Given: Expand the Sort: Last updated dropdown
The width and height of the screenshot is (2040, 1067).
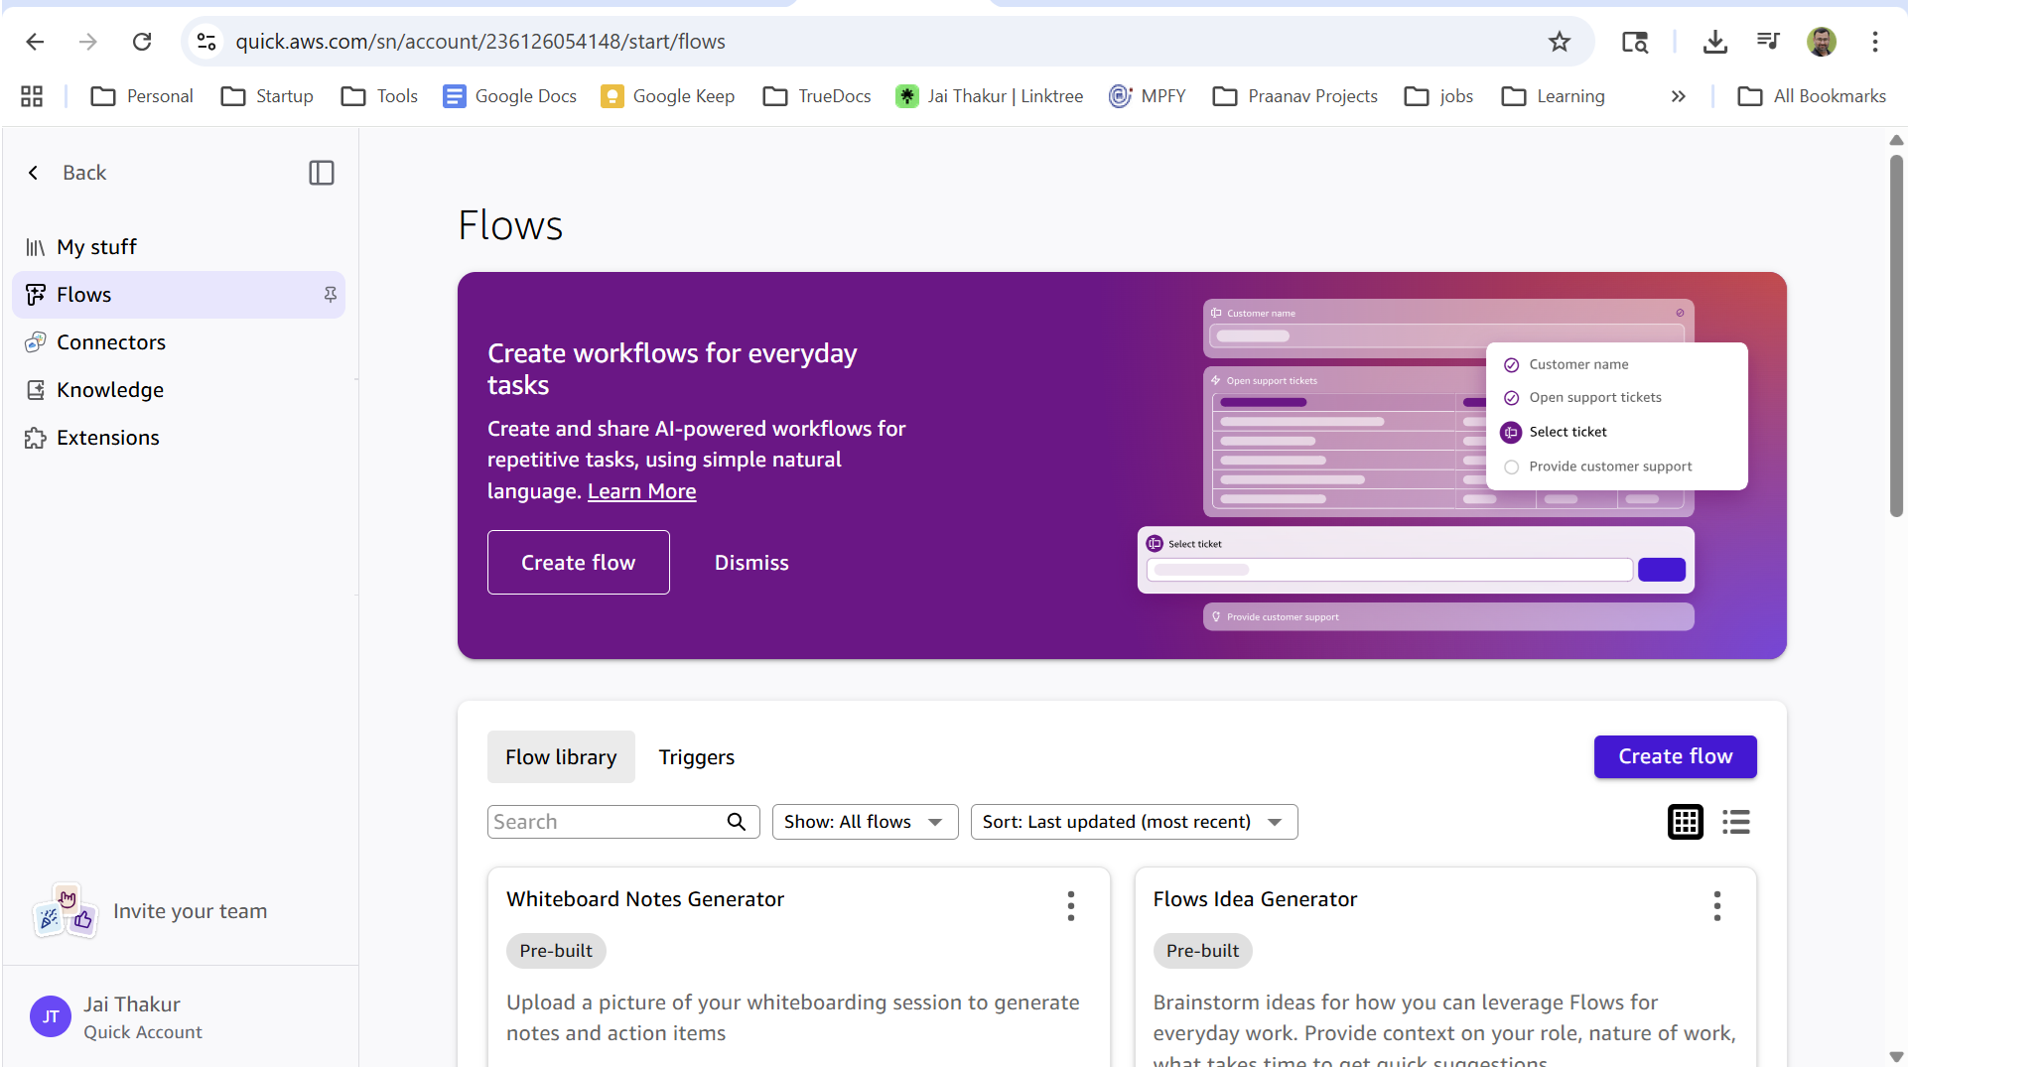Looking at the screenshot, I should 1134,822.
